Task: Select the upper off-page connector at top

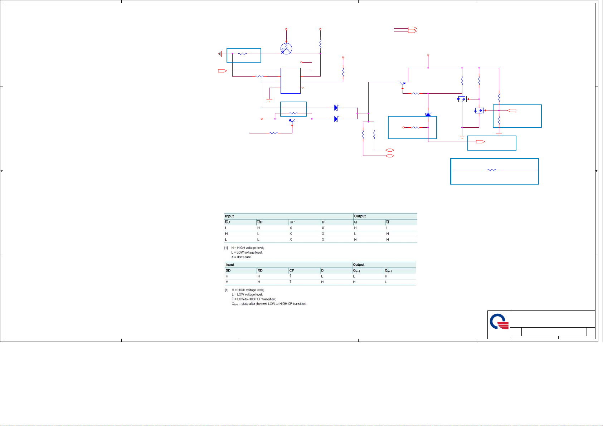Action: (x=412, y=28)
